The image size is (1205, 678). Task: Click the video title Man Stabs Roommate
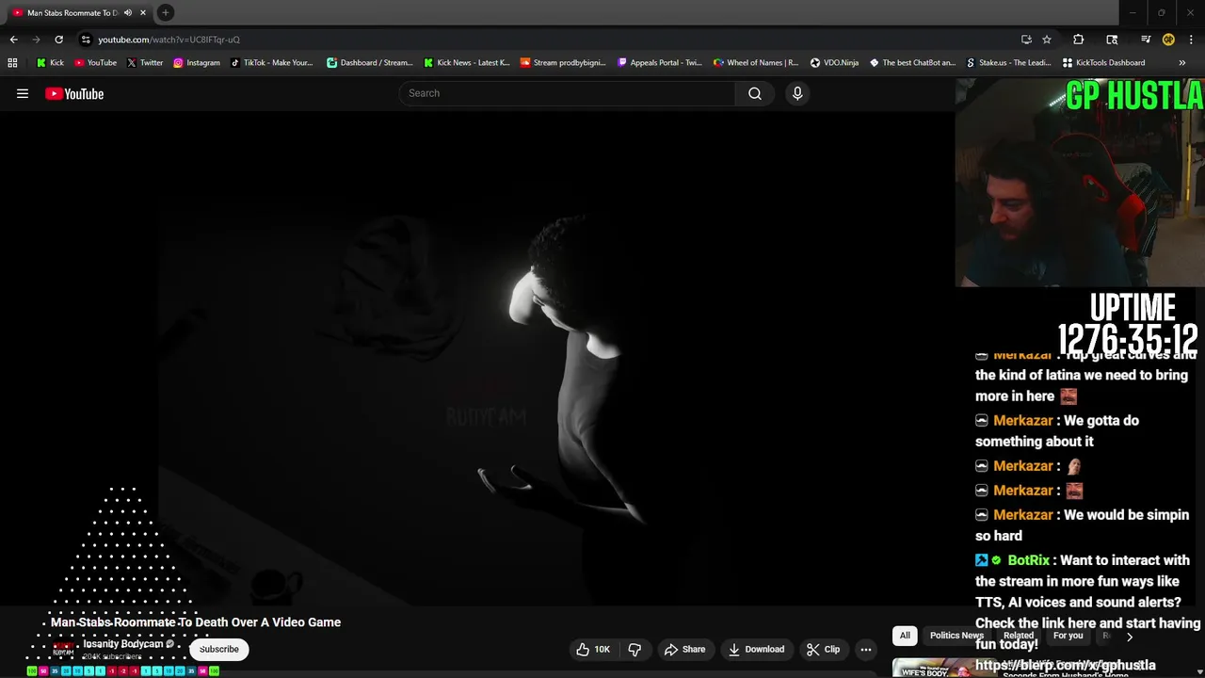[196, 622]
